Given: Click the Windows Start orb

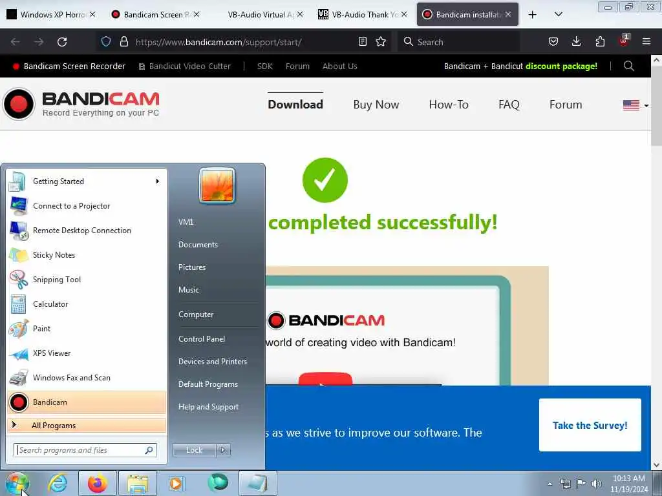Looking at the screenshot, I should point(17,483).
